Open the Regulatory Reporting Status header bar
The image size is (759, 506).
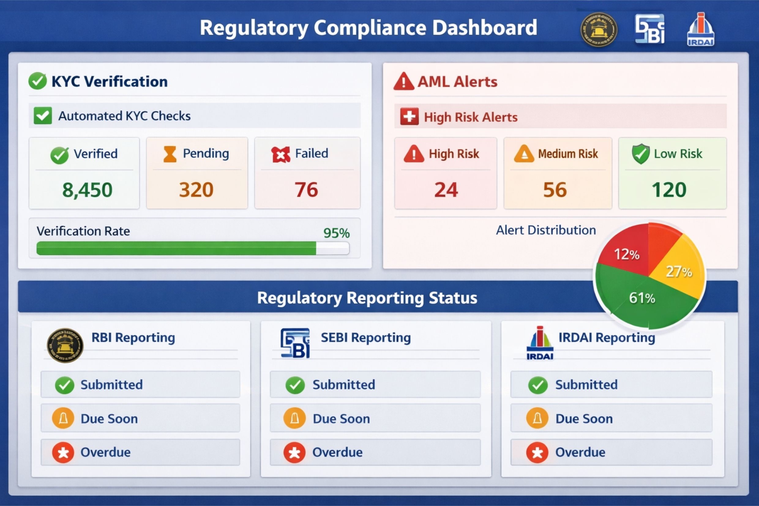click(x=367, y=297)
